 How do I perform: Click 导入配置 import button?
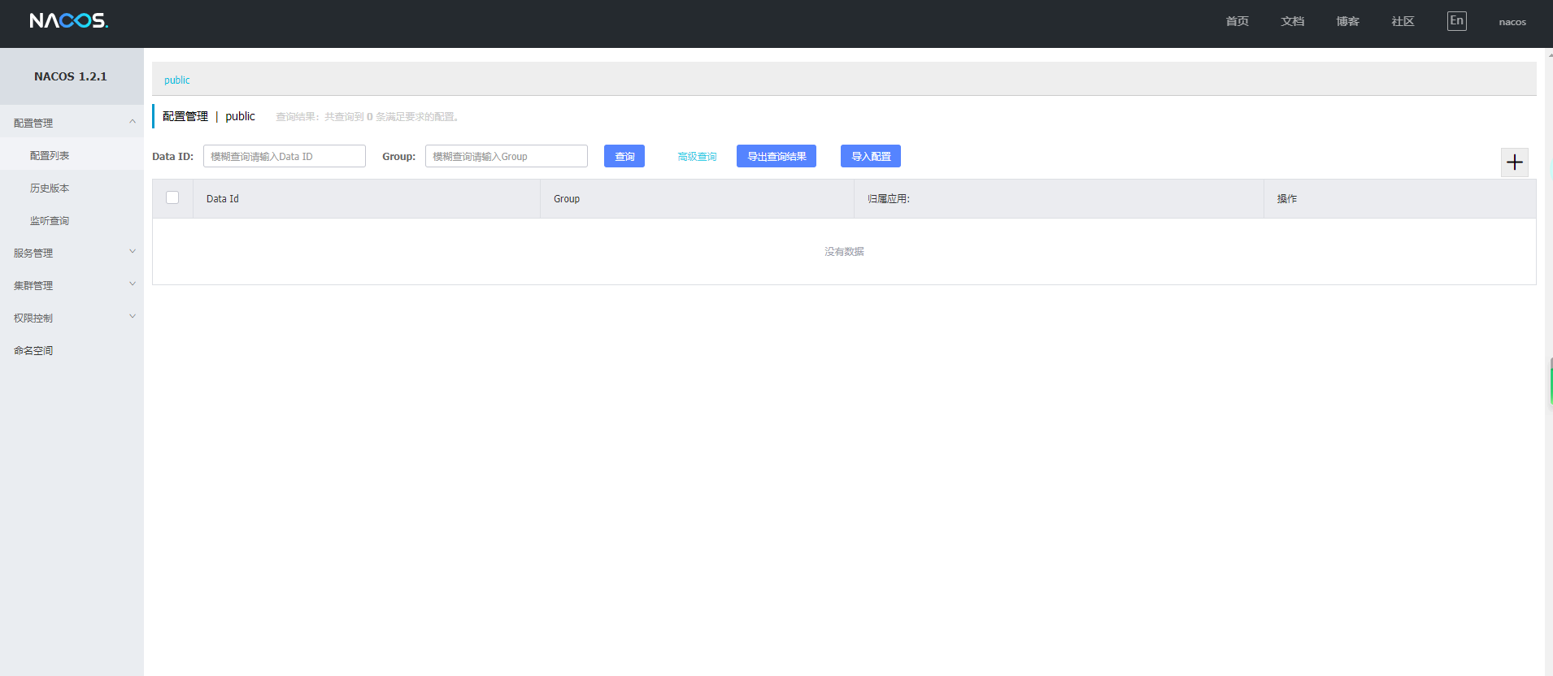871,156
